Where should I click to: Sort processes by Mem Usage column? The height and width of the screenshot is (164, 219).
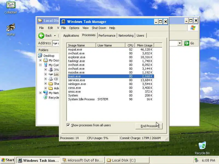coord(145,45)
